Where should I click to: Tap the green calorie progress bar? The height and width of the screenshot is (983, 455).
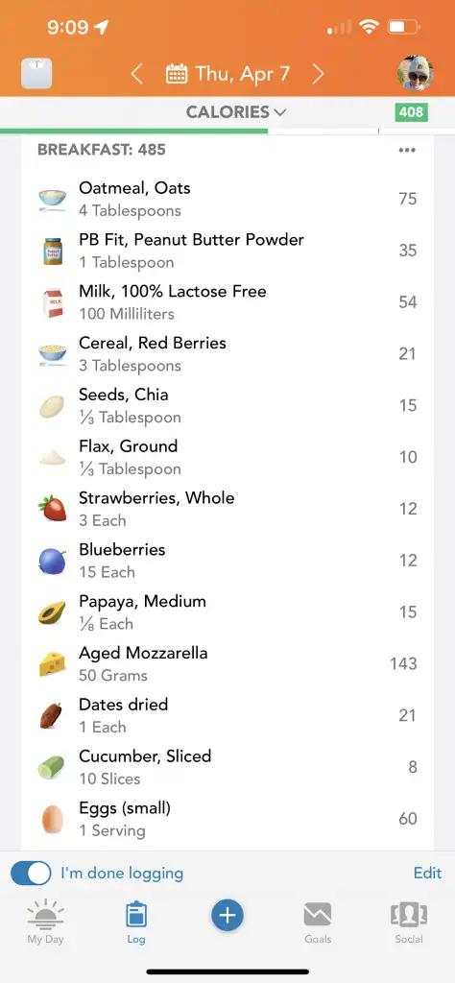click(134, 131)
